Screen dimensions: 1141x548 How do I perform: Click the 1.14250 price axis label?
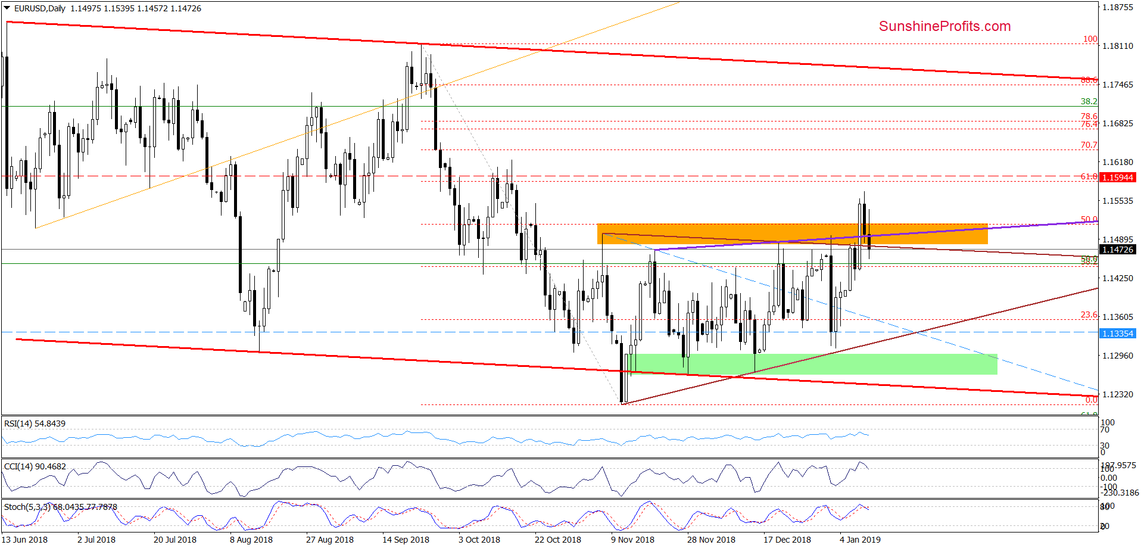[1118, 278]
